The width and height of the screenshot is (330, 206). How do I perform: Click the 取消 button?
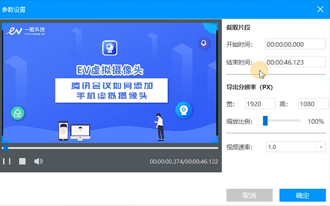coord(249,195)
